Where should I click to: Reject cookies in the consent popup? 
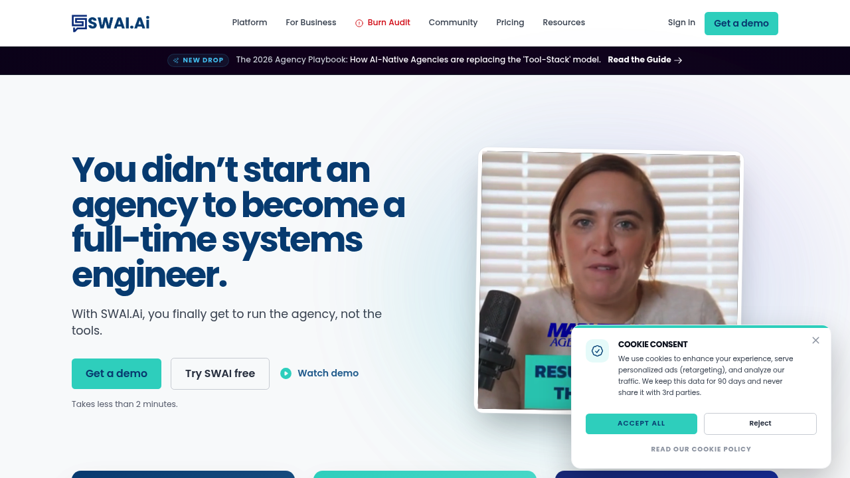[760, 424]
